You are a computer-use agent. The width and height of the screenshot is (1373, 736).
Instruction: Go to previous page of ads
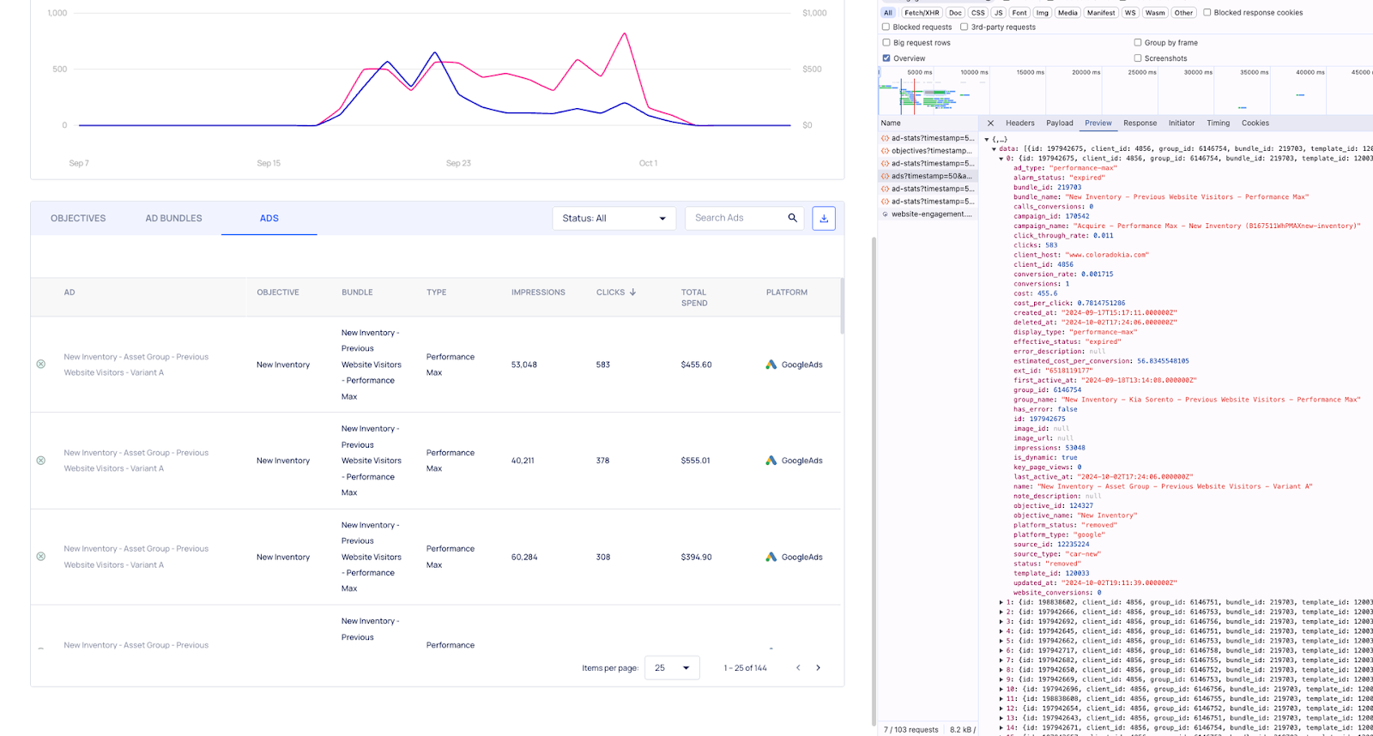pyautogui.click(x=798, y=668)
